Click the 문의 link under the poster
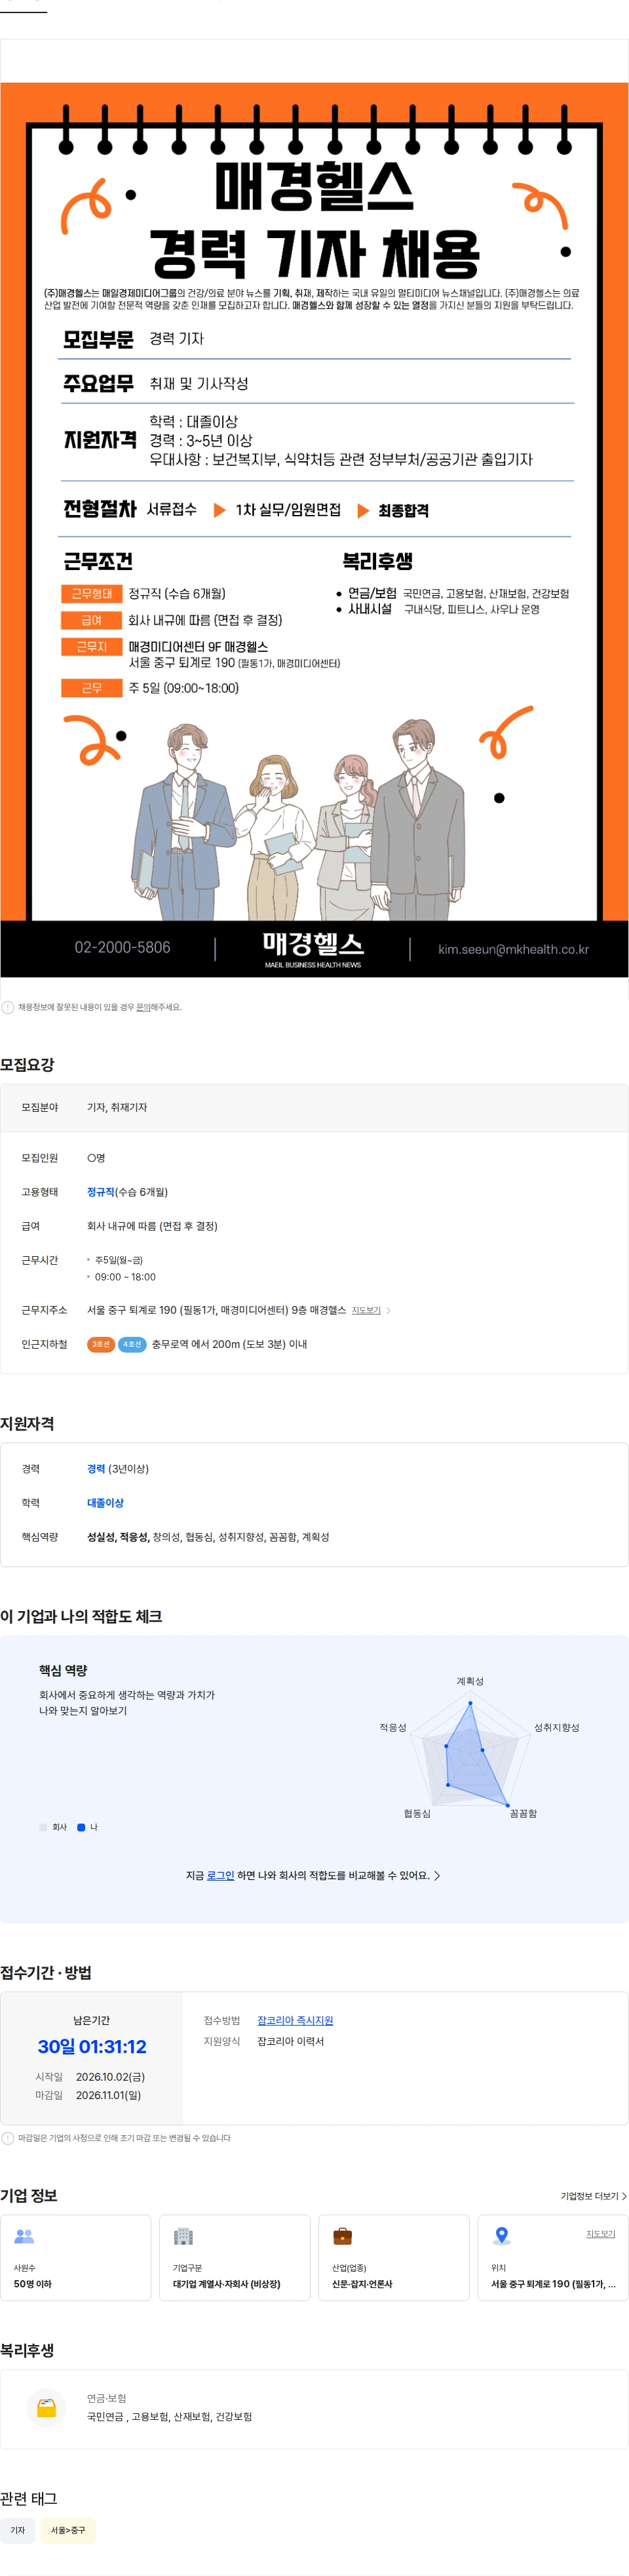 tap(143, 1007)
